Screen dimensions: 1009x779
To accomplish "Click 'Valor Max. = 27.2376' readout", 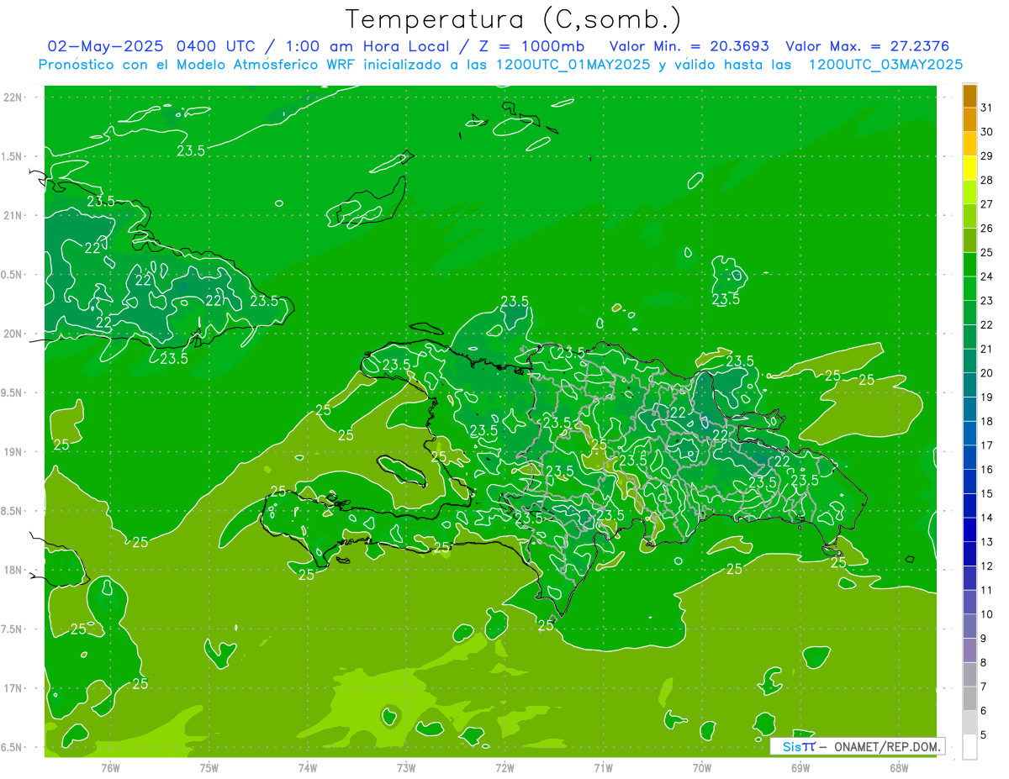I will pos(869,45).
